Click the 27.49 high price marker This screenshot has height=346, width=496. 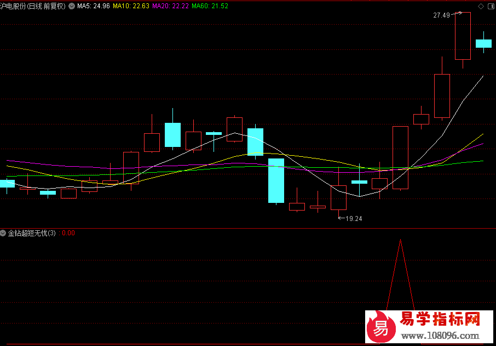pyautogui.click(x=441, y=15)
